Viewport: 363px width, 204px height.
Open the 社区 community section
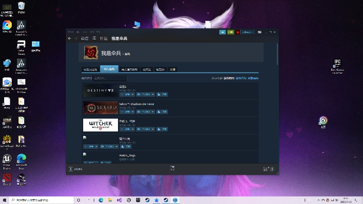[x=104, y=39]
